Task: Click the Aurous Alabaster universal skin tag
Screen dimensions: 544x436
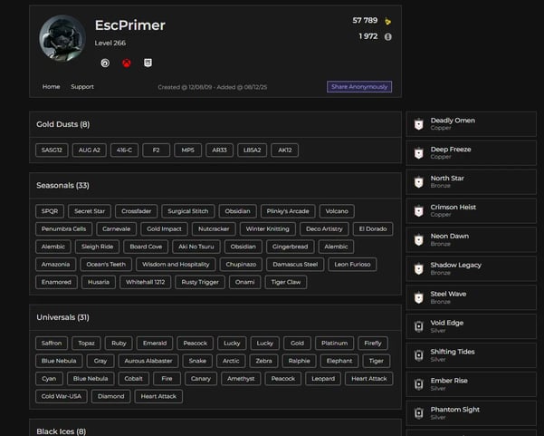Action: click(148, 361)
